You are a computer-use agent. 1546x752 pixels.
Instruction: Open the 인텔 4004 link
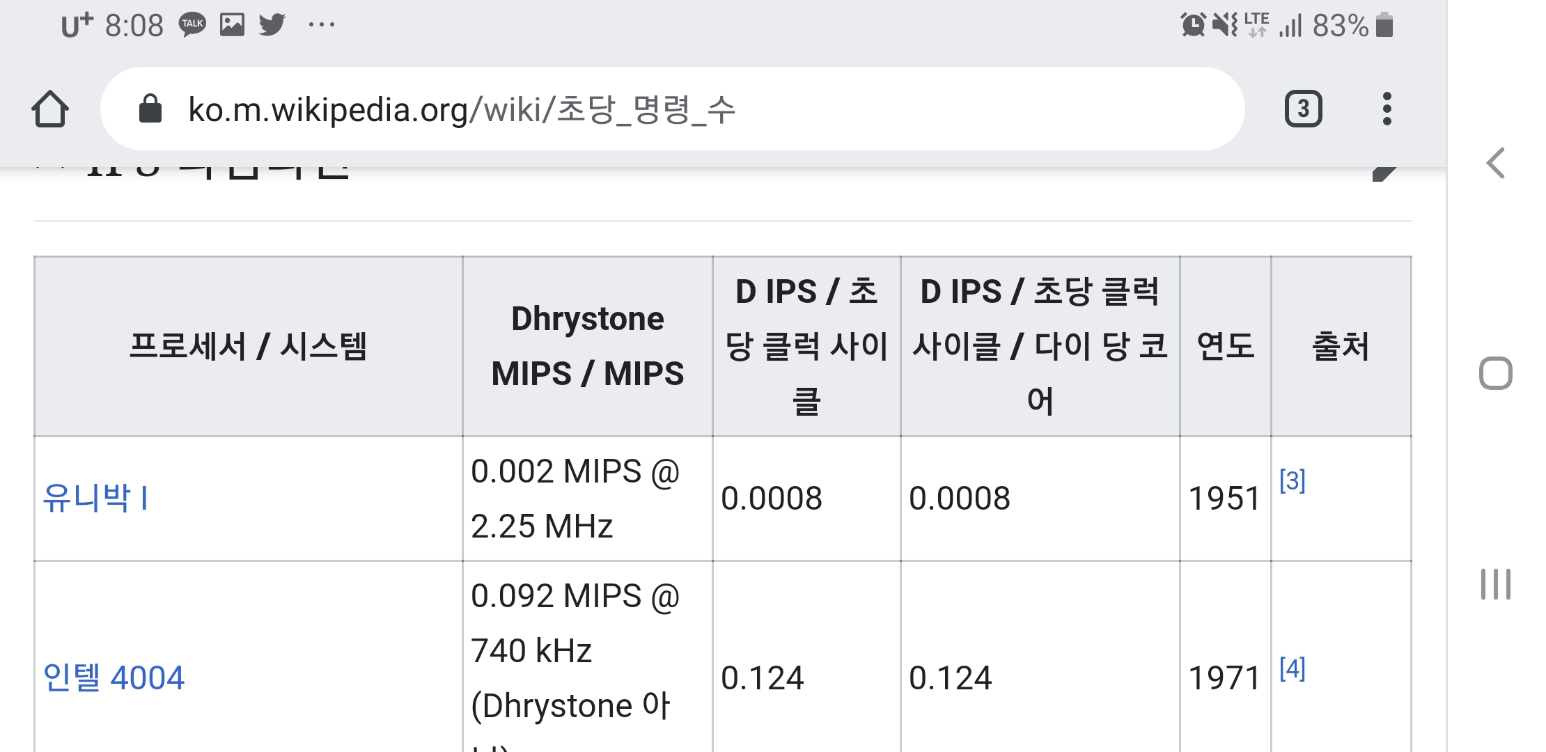[114, 677]
